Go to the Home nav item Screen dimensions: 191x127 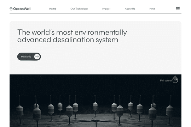click(x=53, y=9)
